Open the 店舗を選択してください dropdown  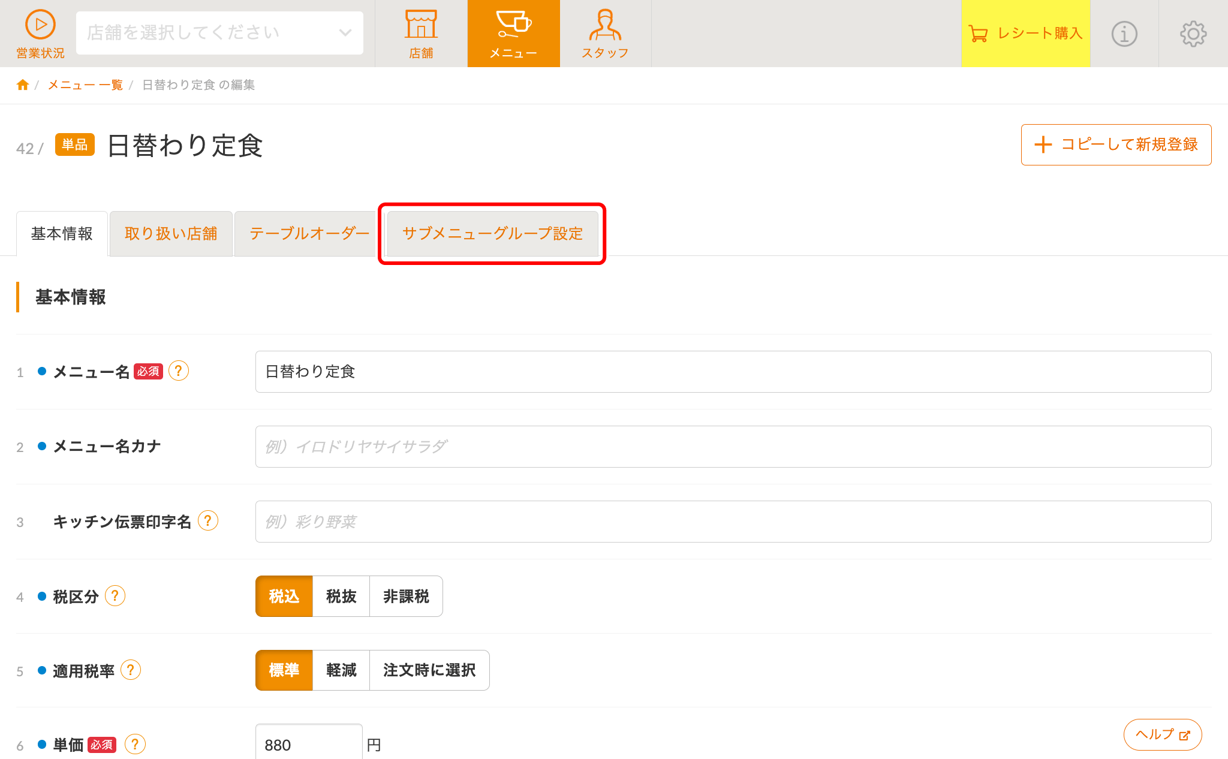[x=219, y=33]
